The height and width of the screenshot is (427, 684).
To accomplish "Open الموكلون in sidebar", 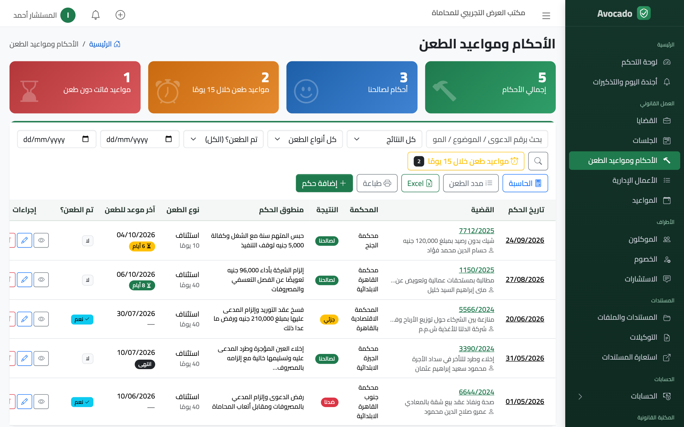I will click(x=624, y=239).
